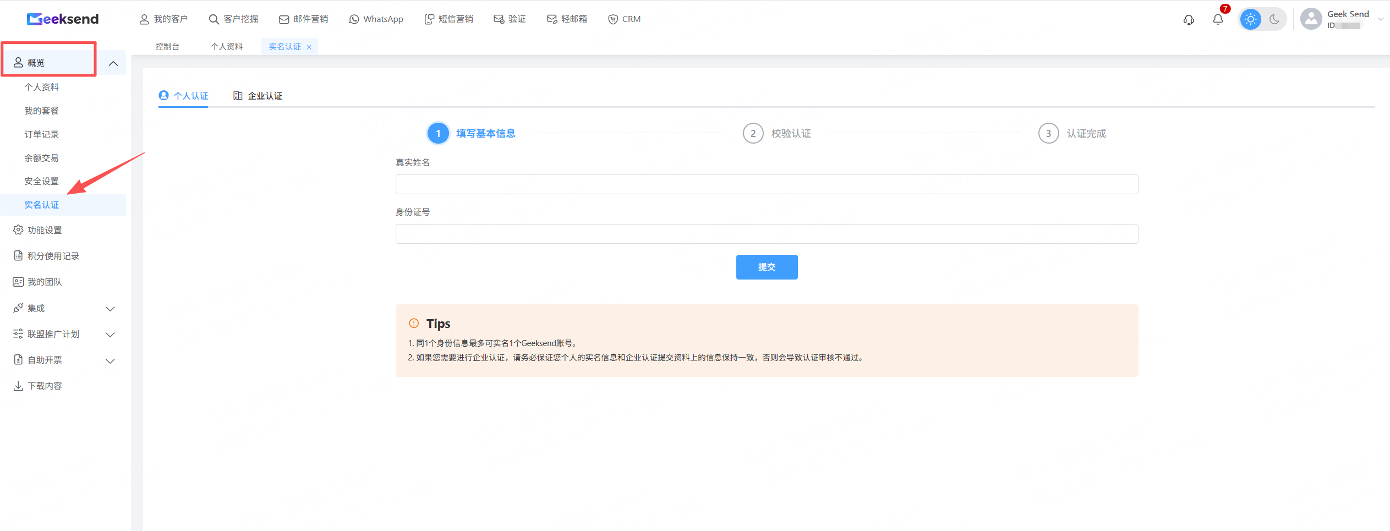This screenshot has width=1390, height=531.
Task: Open 积分使用记录 in the sidebar
Action: coord(53,256)
